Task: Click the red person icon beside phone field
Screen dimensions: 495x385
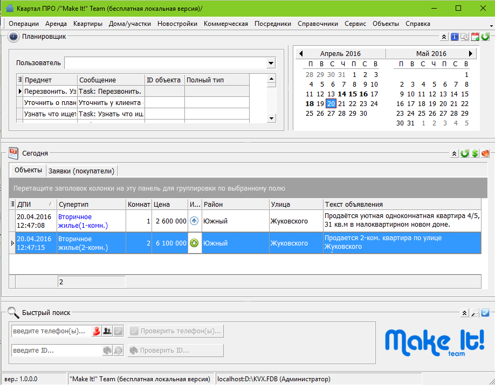Action: [97, 331]
